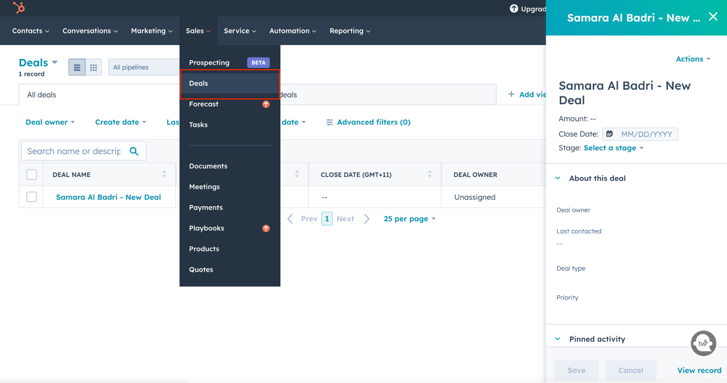Sort by Close Date column arrows
This screenshot has height=383, width=727.
pyautogui.click(x=430, y=174)
